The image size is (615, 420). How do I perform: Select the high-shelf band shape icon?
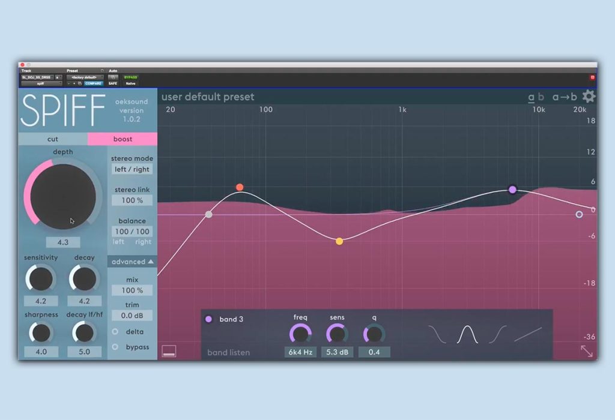point(498,334)
